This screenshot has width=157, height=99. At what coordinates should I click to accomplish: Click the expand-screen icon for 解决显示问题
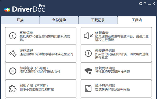(88, 89)
